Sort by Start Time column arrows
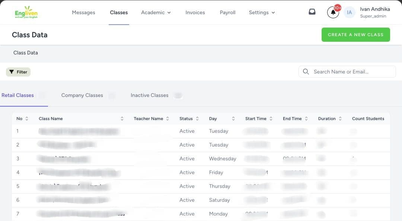Screen dimensions: 402x221 tap(271, 119)
